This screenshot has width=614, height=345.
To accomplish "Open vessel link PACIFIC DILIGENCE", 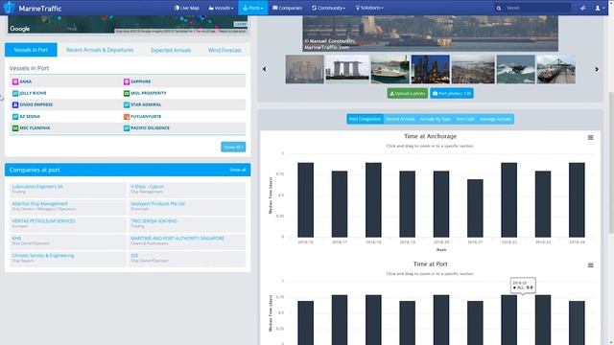I will point(150,127).
